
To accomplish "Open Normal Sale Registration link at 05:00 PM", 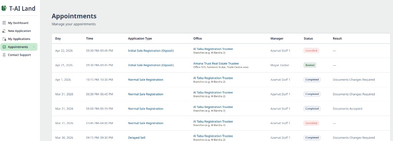I will click(x=145, y=109).
